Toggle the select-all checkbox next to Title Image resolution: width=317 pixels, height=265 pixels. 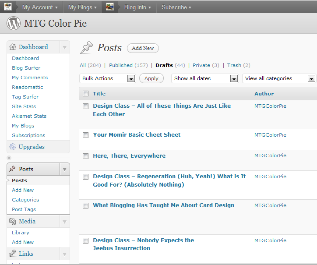[85, 93]
